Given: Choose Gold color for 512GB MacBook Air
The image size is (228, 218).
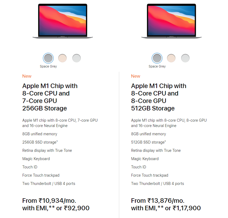Looking at the screenshot, I should 171,58.
